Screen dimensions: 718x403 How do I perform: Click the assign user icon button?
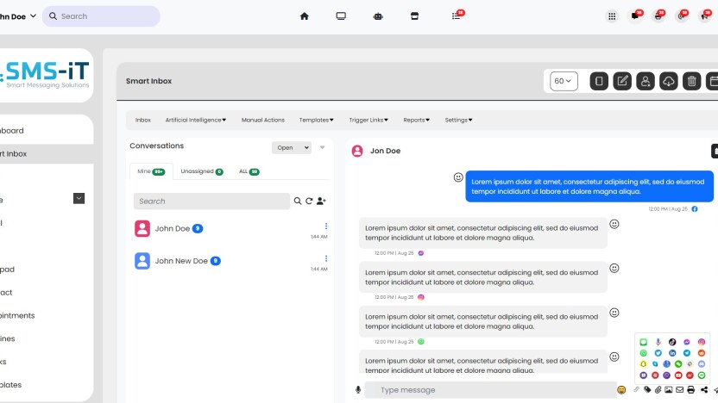pos(646,81)
